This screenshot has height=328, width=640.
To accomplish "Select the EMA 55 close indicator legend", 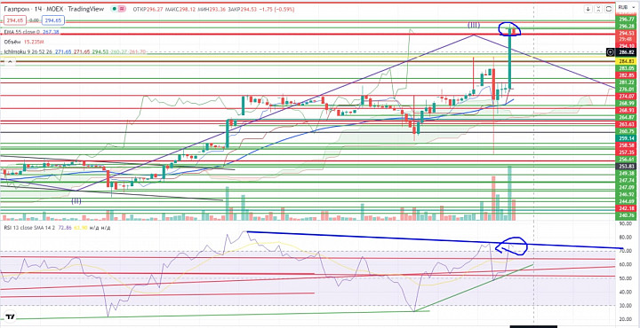I will tap(32, 32).
